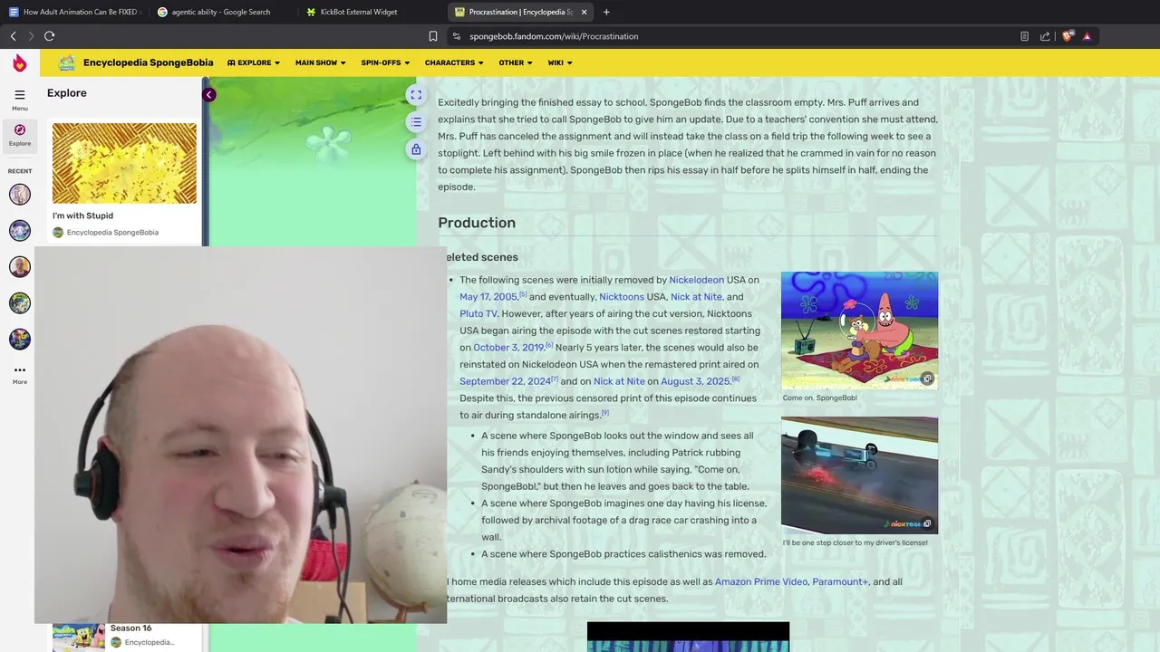Open the September 22, 2024 link

pos(505,381)
